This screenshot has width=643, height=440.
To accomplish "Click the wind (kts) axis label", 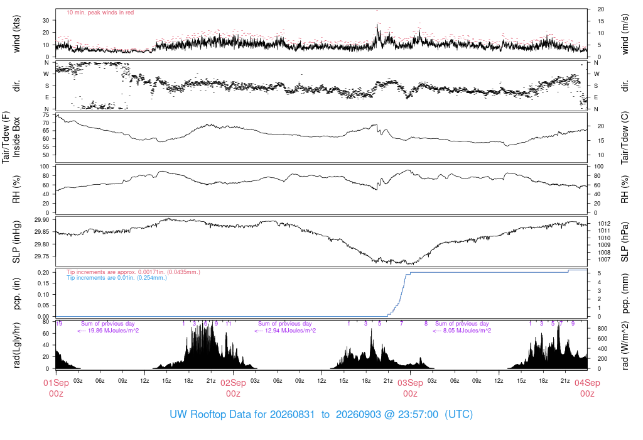I will [x=16, y=34].
